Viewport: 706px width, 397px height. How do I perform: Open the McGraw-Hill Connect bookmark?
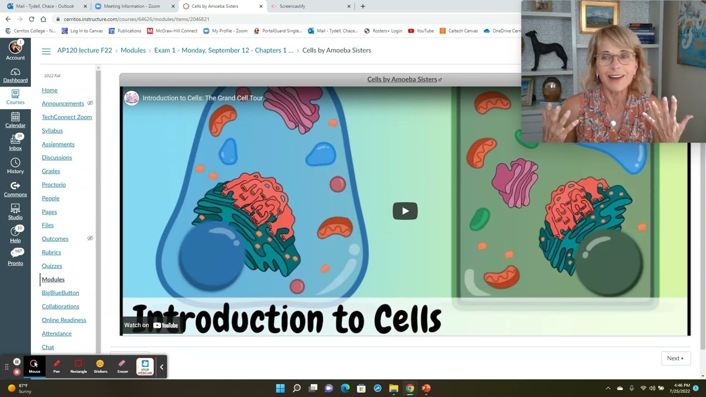point(172,31)
